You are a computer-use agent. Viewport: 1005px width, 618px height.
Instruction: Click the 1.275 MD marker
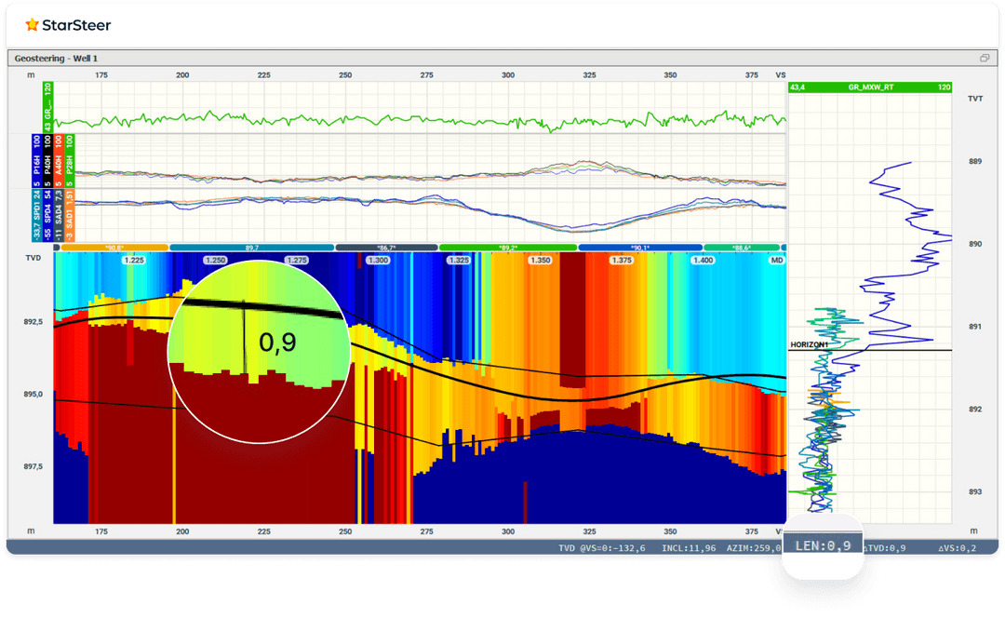296,261
